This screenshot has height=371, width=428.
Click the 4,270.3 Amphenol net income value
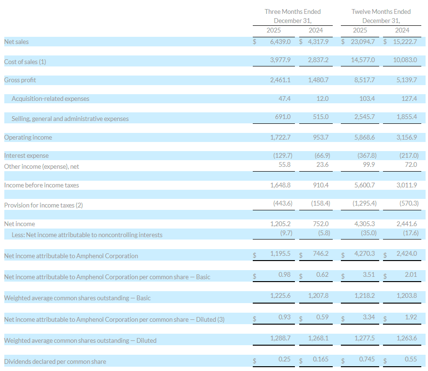point(364,253)
